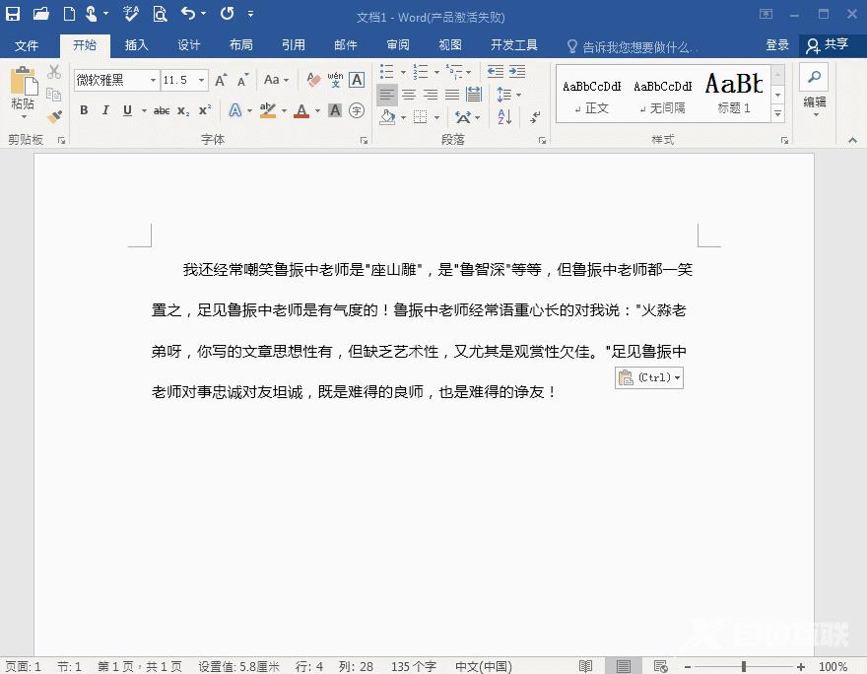This screenshot has height=674, width=867.
Task: Apply center alignment to paragraph
Action: tap(409, 95)
